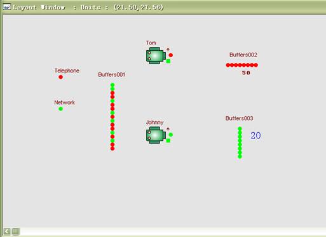The width and height of the screenshot is (326, 237).
Task: Click the button next to left scroll arrow
Action: [16, 231]
